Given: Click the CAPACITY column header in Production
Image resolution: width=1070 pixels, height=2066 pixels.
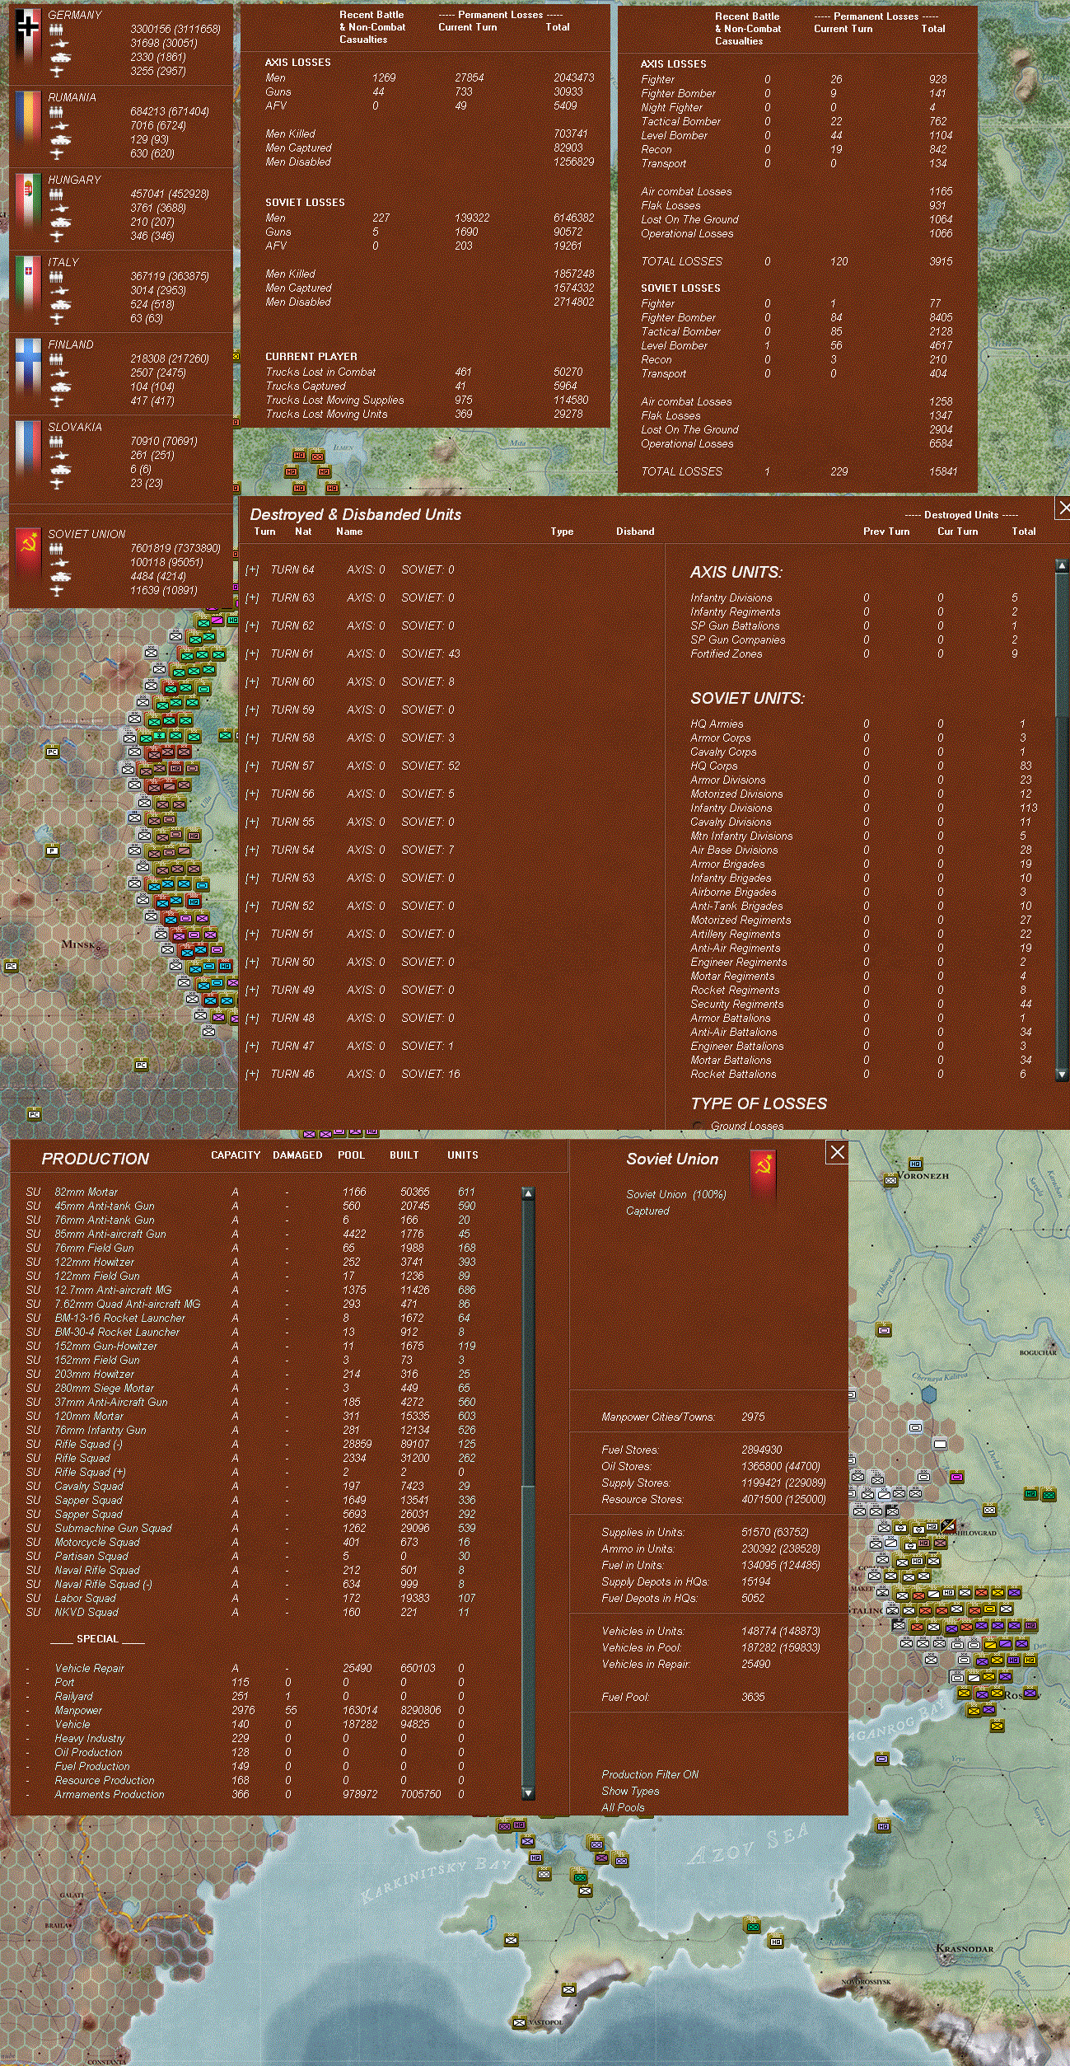Looking at the screenshot, I should 236,1155.
